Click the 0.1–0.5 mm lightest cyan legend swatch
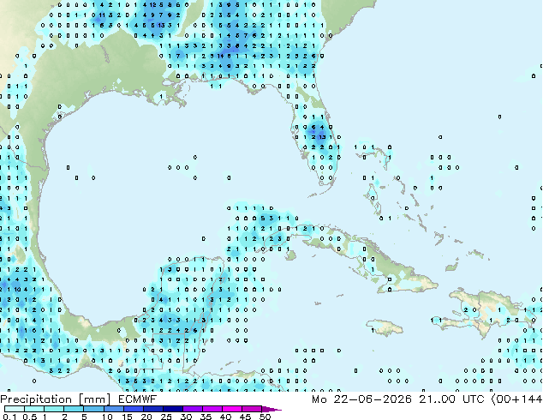 pos(15,409)
